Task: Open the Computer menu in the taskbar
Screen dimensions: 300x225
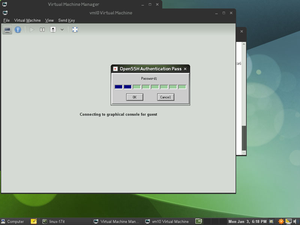Action: 13,222
